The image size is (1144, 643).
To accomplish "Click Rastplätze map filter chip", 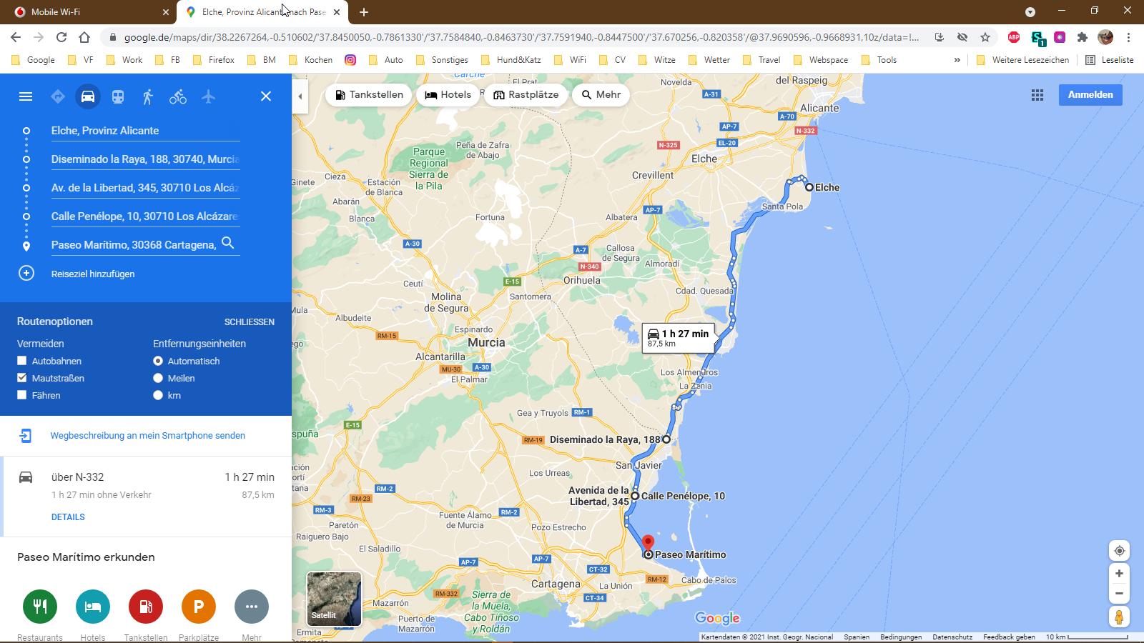I will coord(526,95).
